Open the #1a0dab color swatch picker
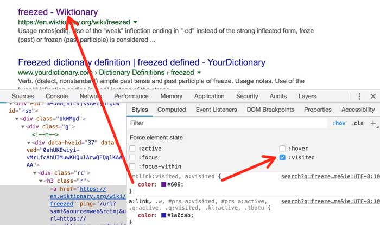380x225 pixels. coord(163,215)
